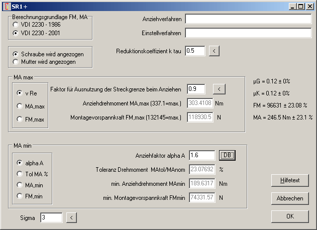Image resolution: width=317 pixels, height=230 pixels.
Task: Click the SR1+ application icon in title bar
Action: (6, 6)
